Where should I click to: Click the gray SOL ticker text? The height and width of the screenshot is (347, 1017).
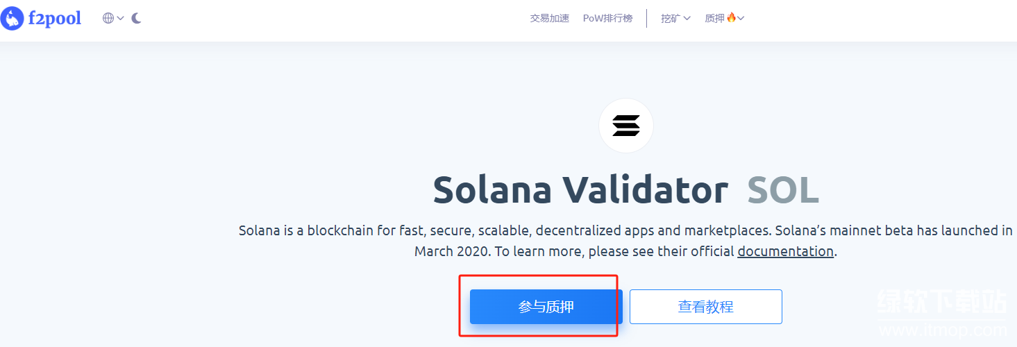[783, 189]
